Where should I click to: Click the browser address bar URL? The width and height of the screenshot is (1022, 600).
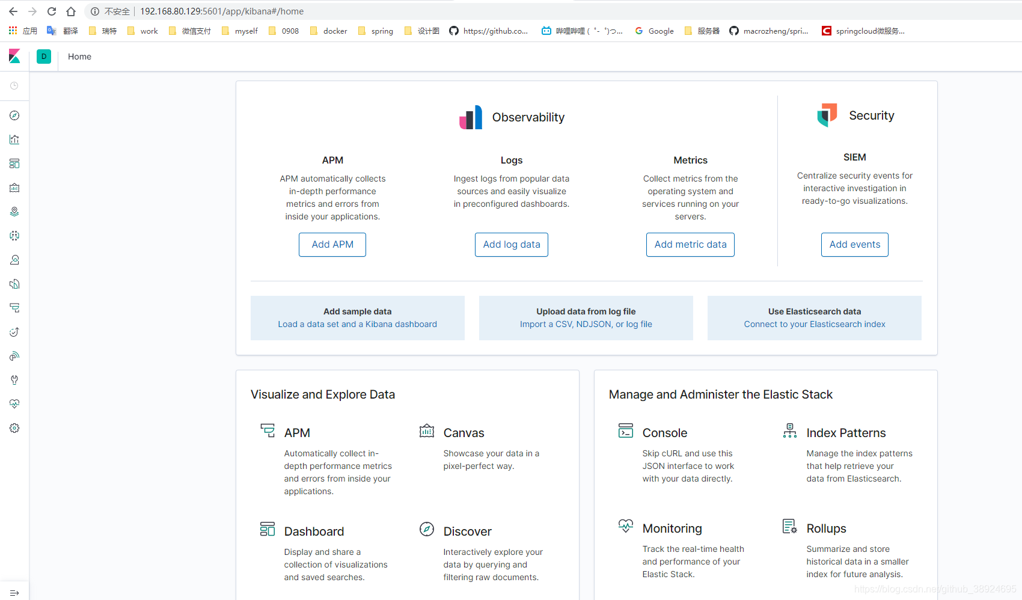pyautogui.click(x=222, y=11)
